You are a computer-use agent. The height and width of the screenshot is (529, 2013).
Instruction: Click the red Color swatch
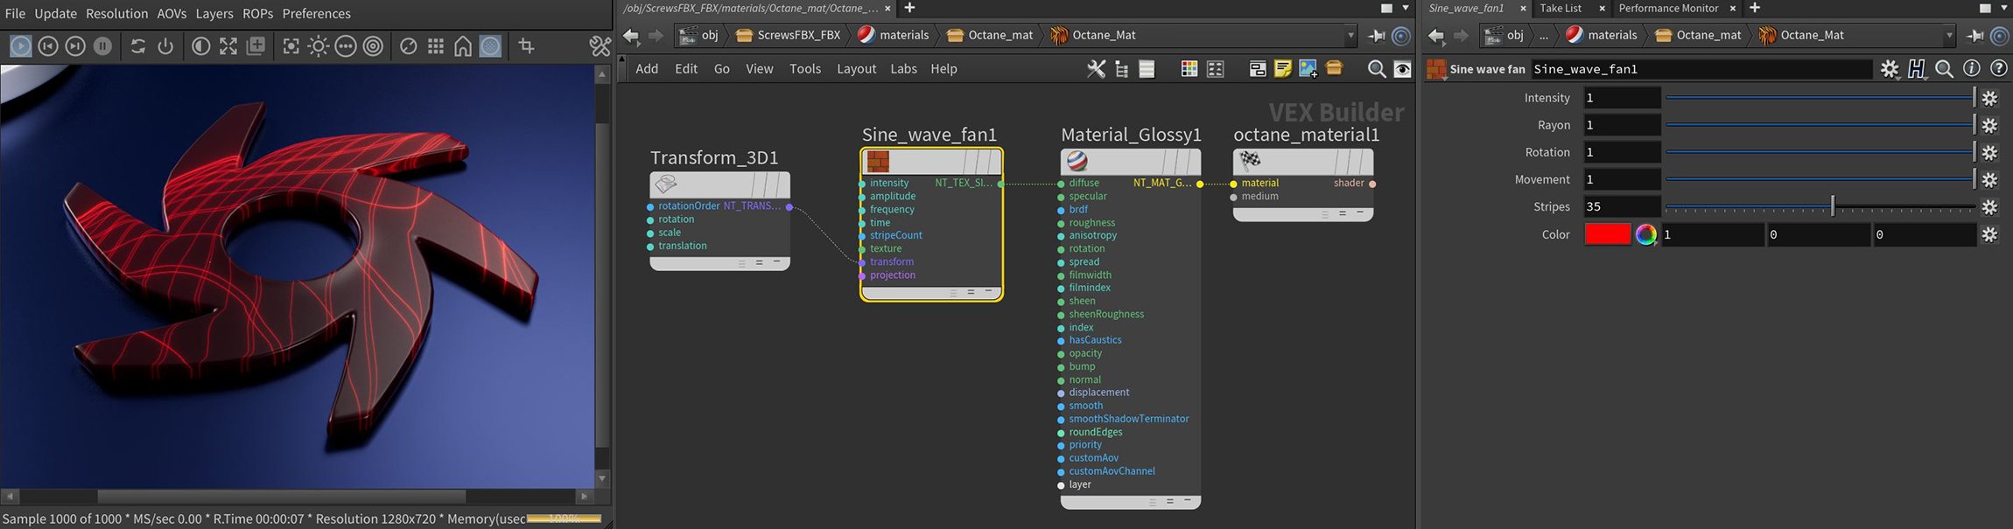point(1607,234)
